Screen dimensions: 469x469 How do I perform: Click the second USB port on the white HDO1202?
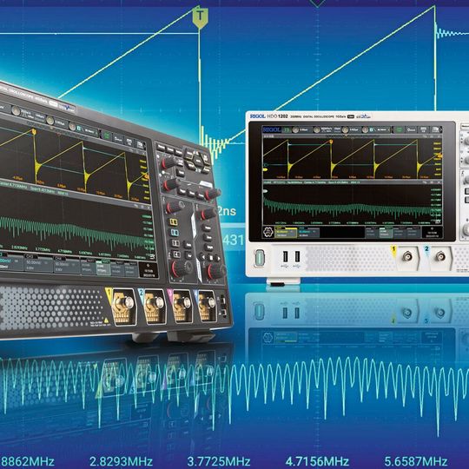pyautogui.click(x=297, y=256)
